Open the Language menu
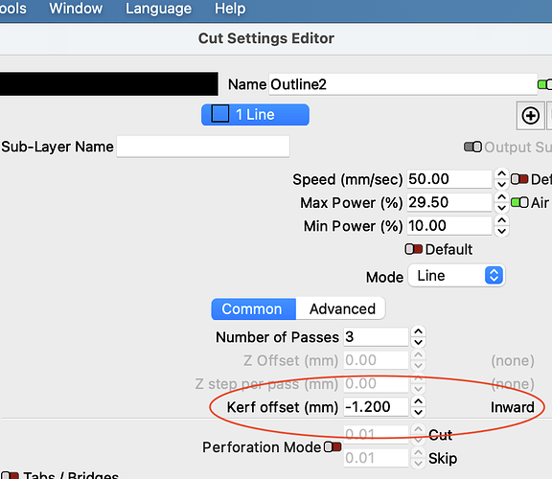 tap(158, 9)
